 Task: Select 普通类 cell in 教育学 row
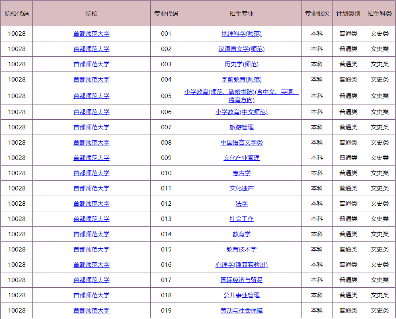click(x=348, y=234)
